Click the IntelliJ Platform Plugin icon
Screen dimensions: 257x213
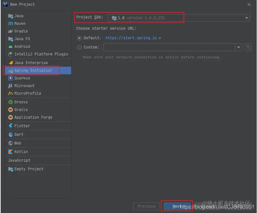tap(11, 54)
